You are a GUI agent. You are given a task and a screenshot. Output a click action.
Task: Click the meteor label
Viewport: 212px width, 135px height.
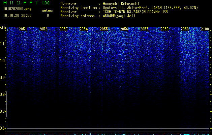click(x=48, y=10)
